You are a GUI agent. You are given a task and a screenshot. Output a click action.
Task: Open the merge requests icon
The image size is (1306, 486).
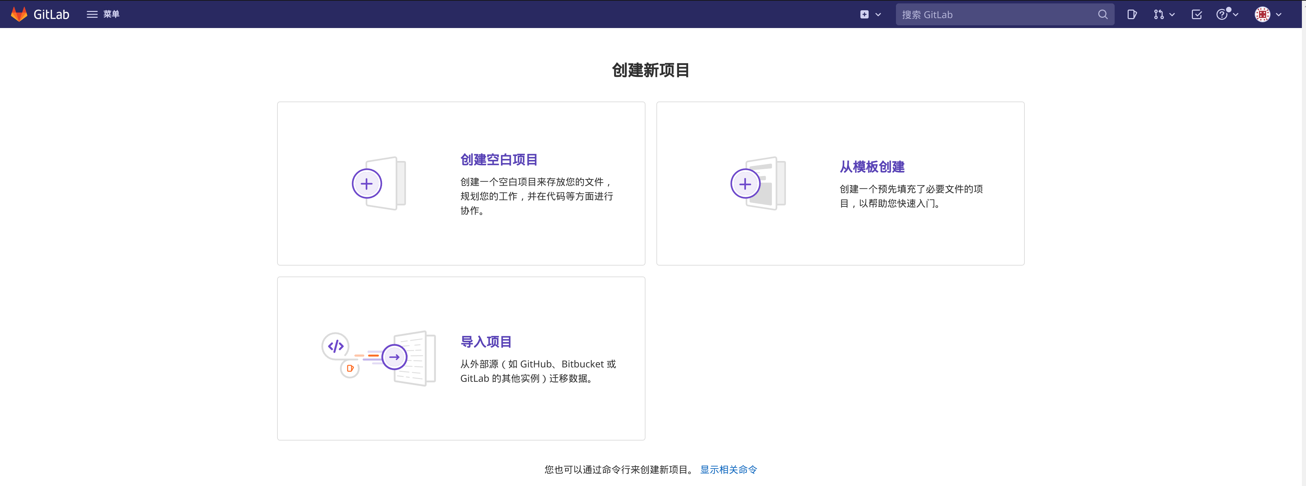click(1158, 15)
